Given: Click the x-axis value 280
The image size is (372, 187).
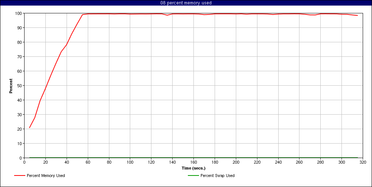Looking at the screenshot, I should coord(321,162).
